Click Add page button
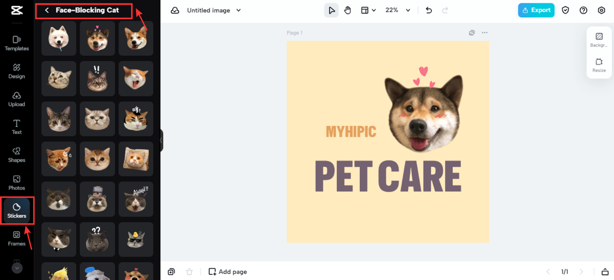The image size is (614, 280). tap(228, 272)
